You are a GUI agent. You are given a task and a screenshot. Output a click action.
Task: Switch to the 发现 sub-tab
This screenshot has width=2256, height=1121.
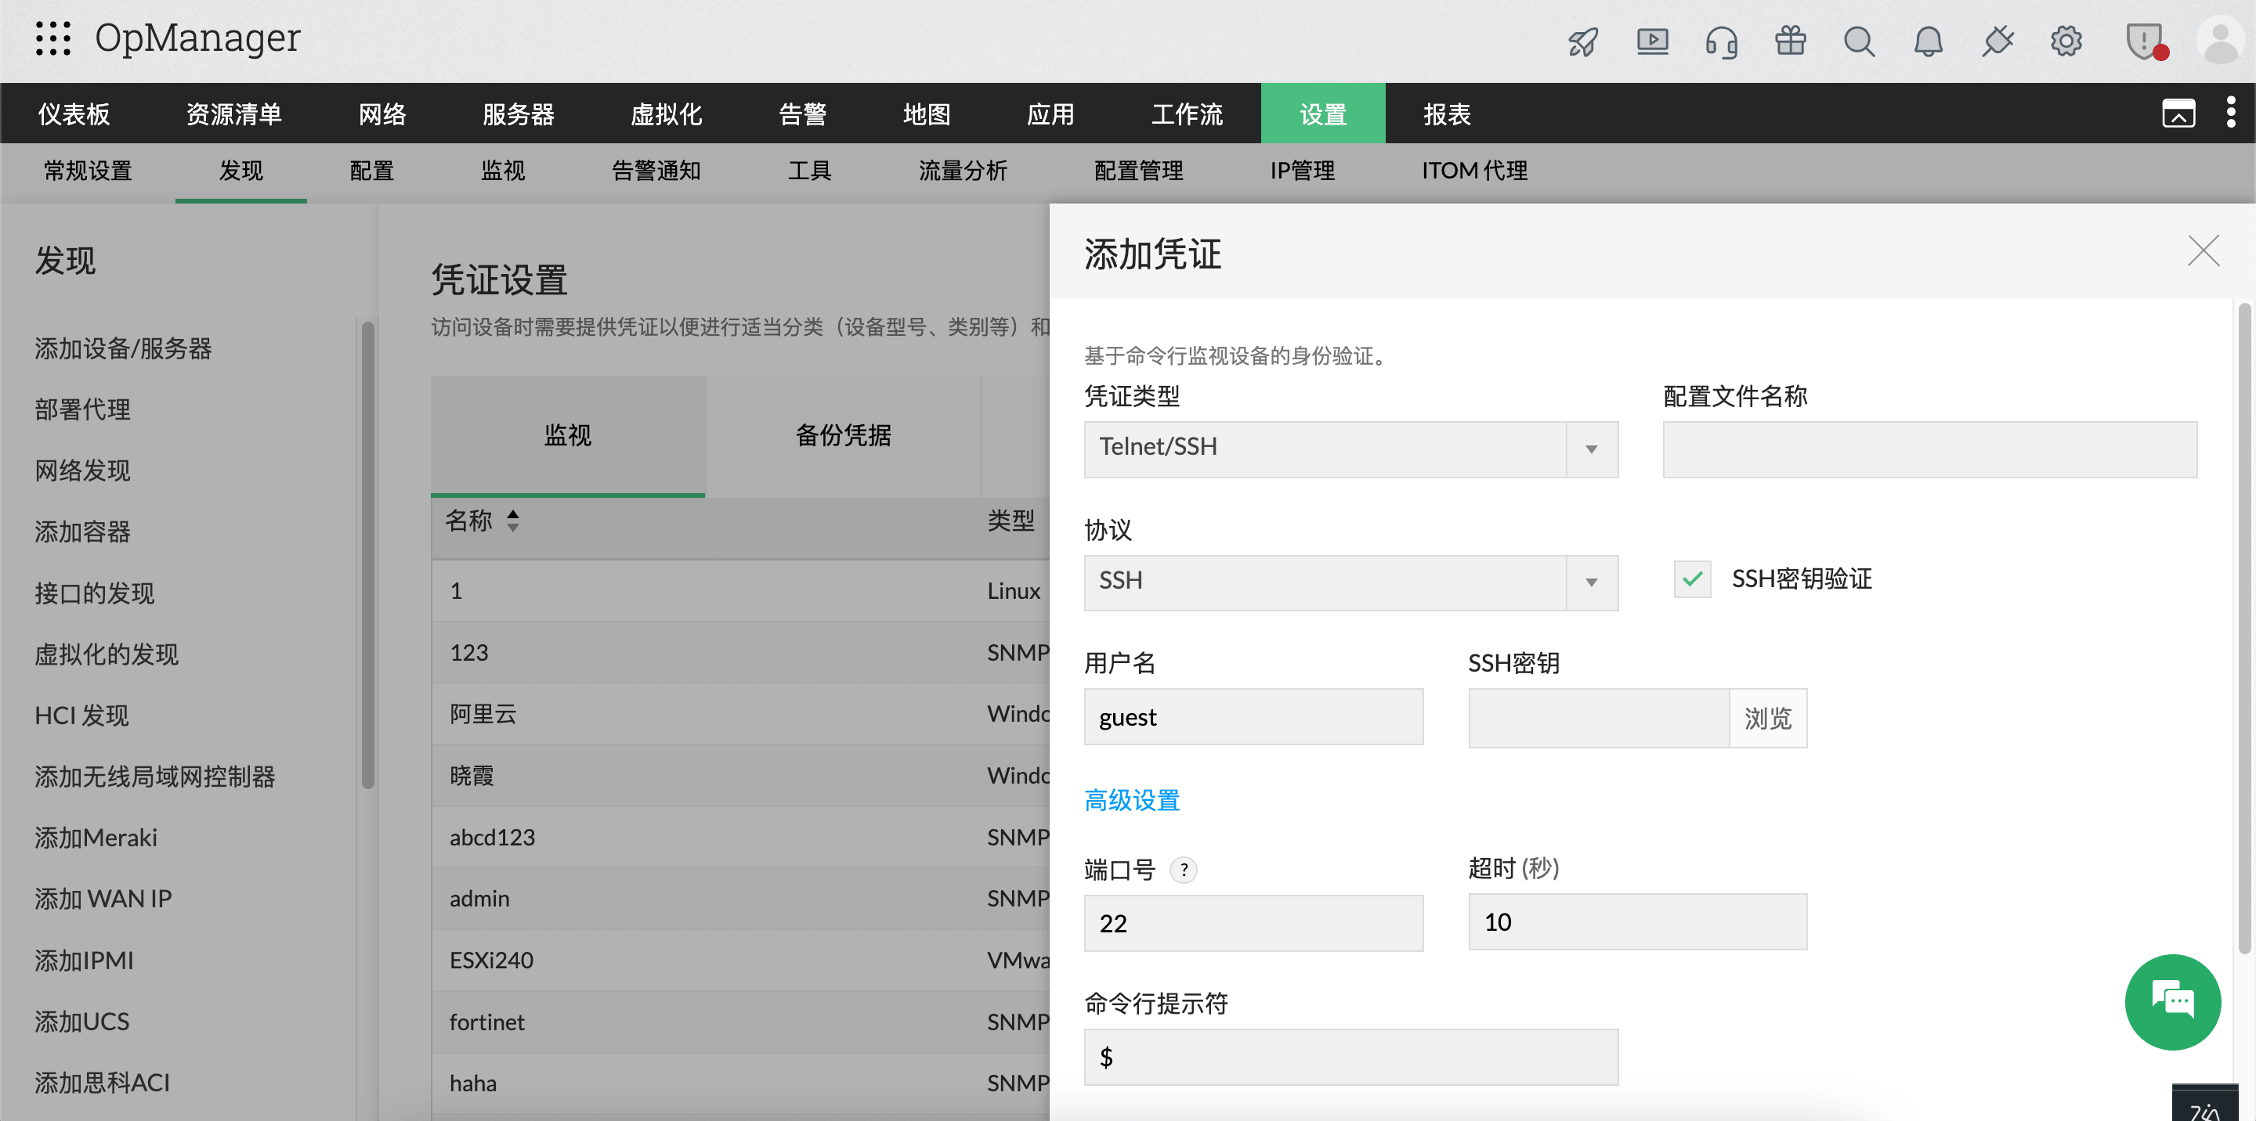tap(240, 171)
